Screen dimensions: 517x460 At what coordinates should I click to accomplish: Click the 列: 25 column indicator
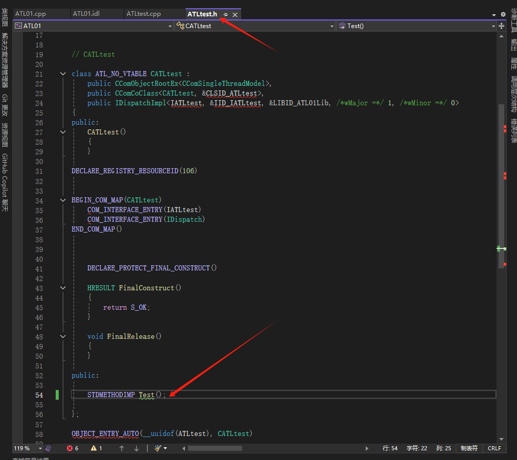coord(443,448)
